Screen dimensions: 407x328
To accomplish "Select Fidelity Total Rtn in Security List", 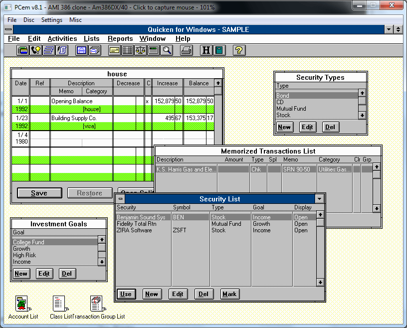I will (x=216, y=224).
